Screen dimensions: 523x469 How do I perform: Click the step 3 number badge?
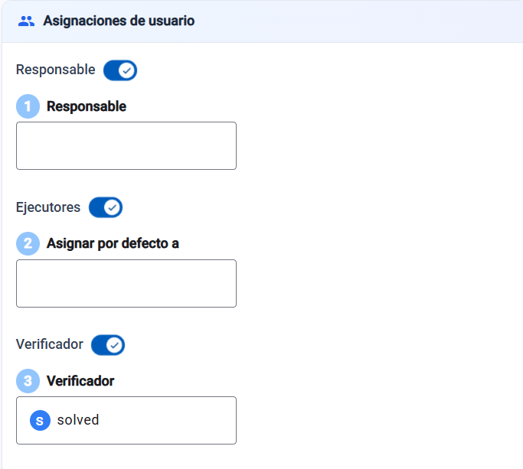[x=28, y=381]
